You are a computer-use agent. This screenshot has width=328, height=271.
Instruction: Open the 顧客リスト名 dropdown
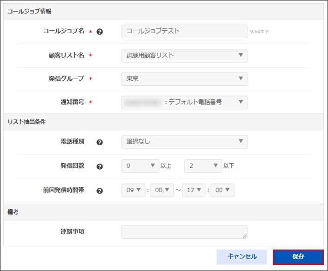pyautogui.click(x=184, y=56)
